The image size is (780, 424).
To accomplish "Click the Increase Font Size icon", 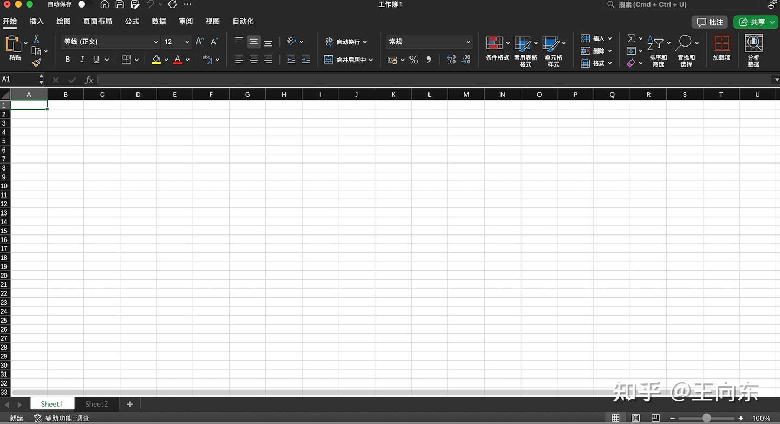I will [199, 42].
